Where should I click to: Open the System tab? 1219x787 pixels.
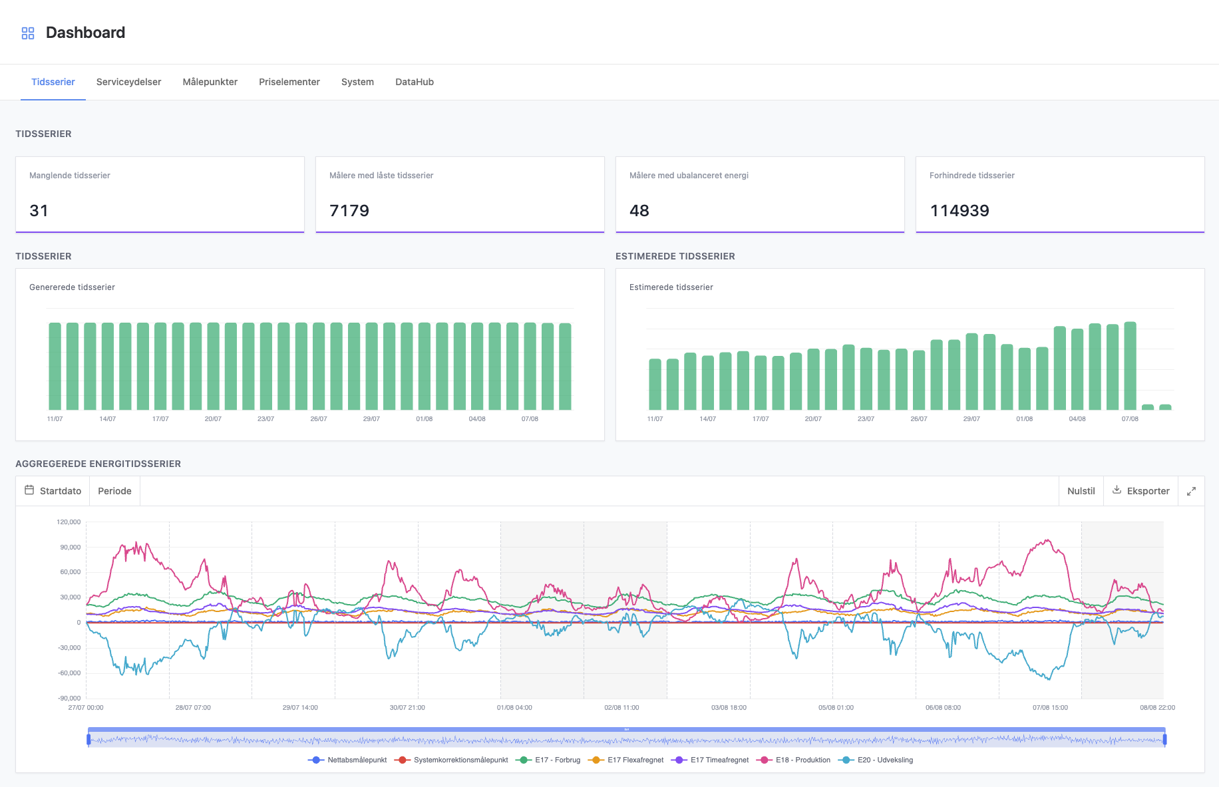(x=357, y=82)
